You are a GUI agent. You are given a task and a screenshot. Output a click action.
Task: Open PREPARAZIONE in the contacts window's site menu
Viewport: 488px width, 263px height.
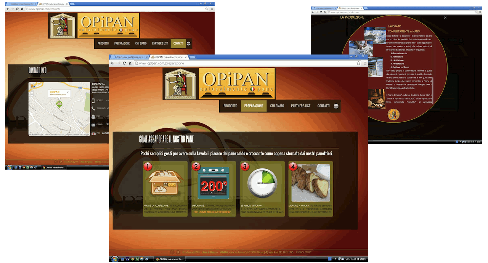[122, 43]
